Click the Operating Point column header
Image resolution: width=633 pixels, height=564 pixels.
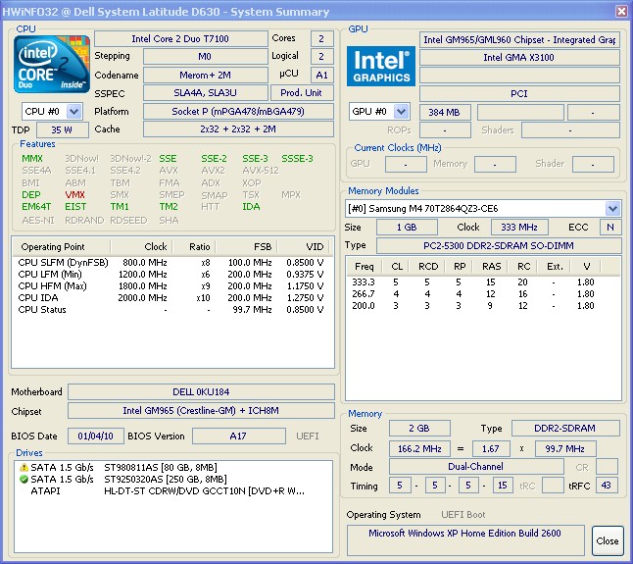[61, 247]
